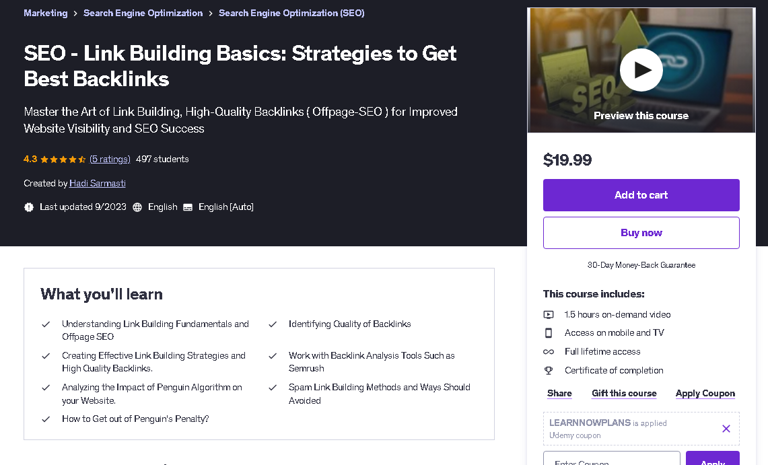Click the What you'll learn heading
This screenshot has width=768, height=465.
(102, 294)
